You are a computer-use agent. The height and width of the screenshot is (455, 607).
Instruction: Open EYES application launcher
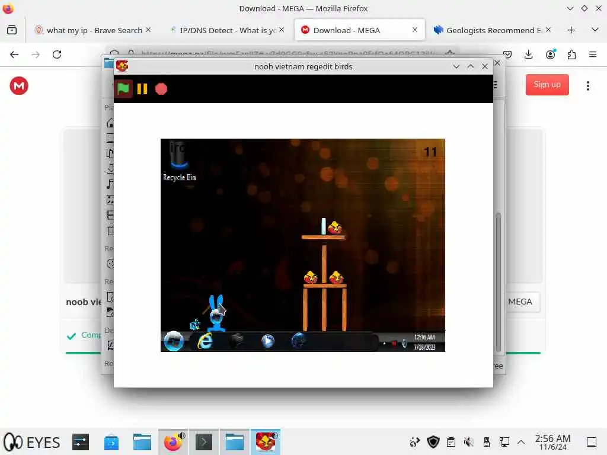(x=32, y=442)
